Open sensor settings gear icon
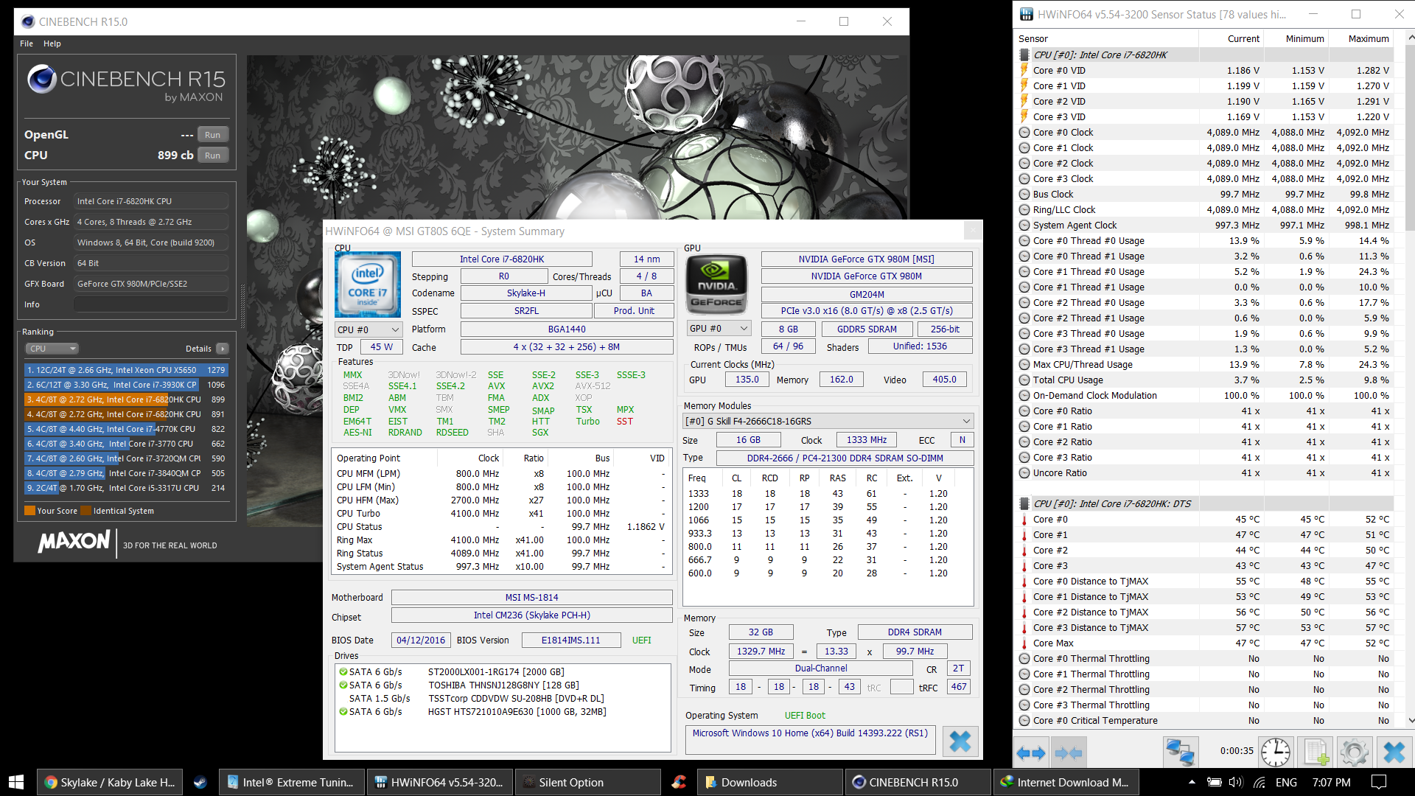This screenshot has height=796, width=1415. (x=1354, y=753)
